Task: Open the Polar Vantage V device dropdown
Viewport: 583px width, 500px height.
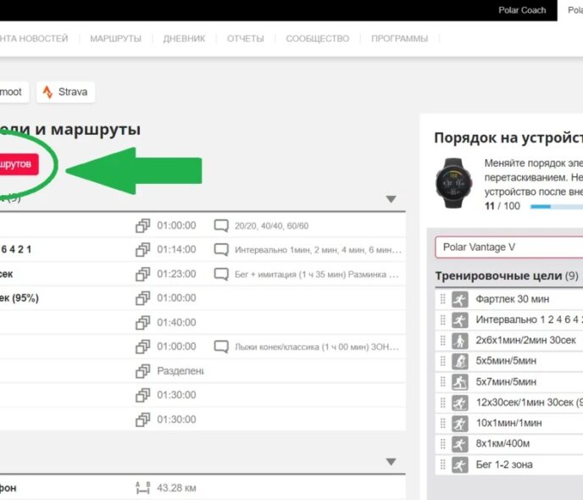Action: [508, 247]
